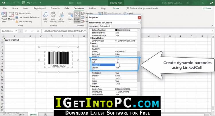
Task: Open the File menu tab
Action: (5, 8)
